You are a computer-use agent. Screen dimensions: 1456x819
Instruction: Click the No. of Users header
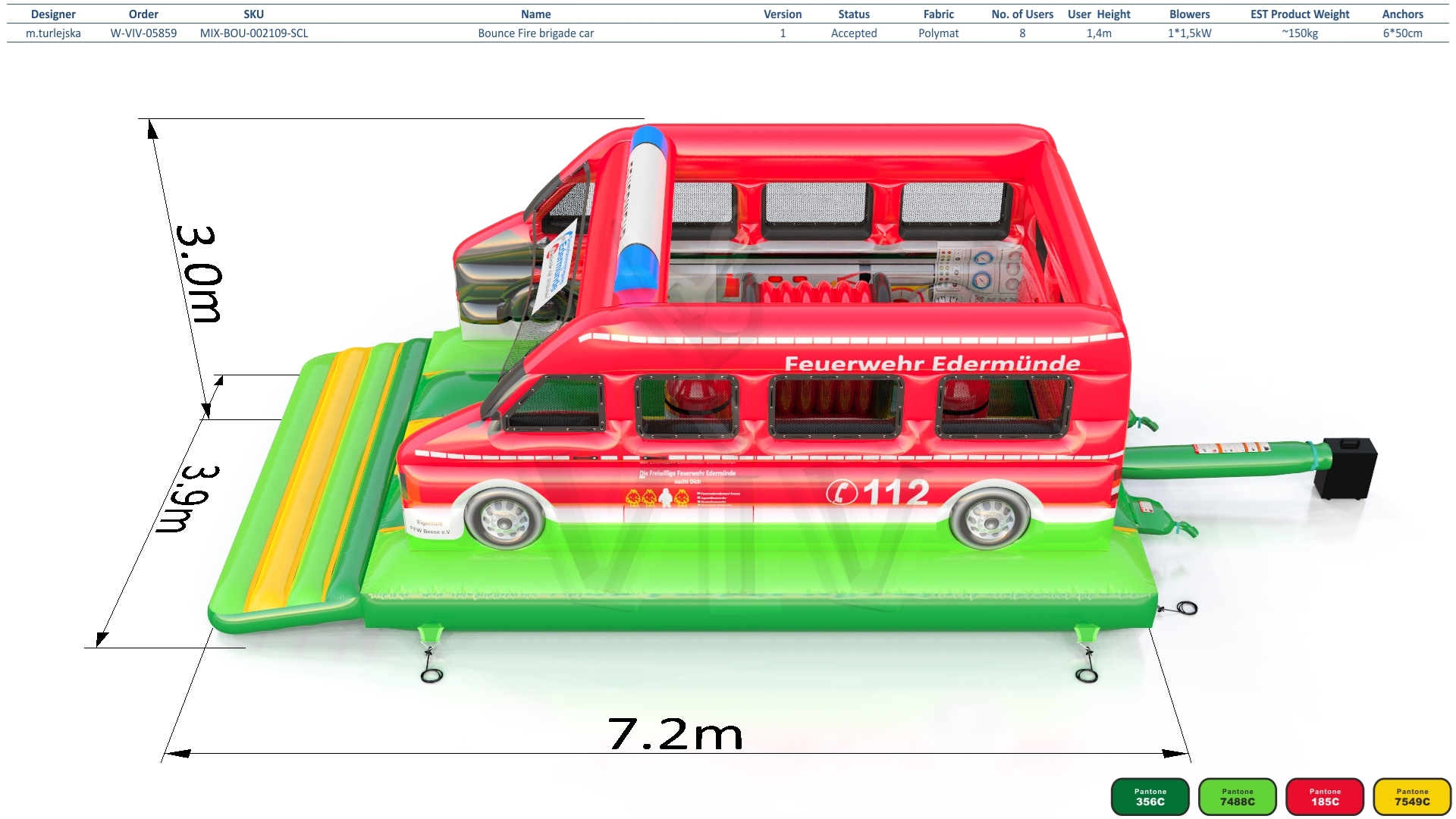click(x=1022, y=14)
